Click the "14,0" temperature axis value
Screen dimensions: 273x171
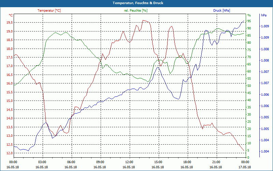pos(10,118)
